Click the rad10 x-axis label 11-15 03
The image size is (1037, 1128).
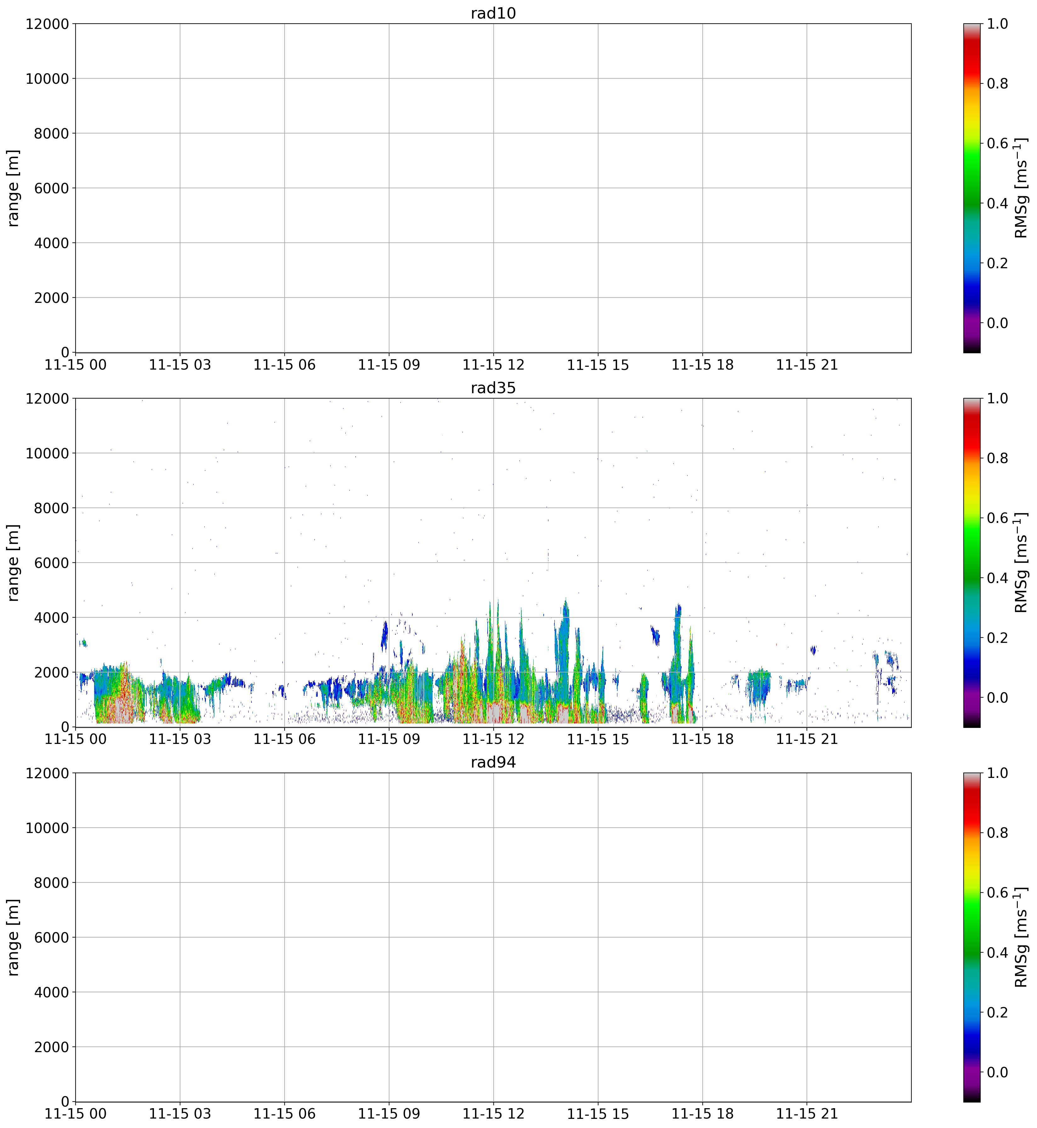coord(179,365)
